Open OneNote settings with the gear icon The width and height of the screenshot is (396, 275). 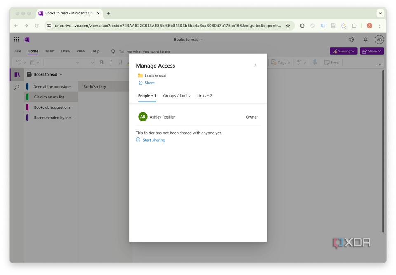(351, 40)
